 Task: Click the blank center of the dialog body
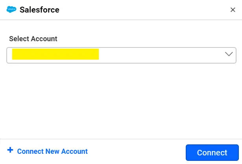[121, 102]
